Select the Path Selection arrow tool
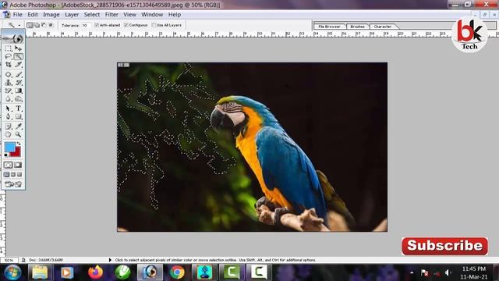This screenshot has height=281, width=499. click(x=9, y=108)
